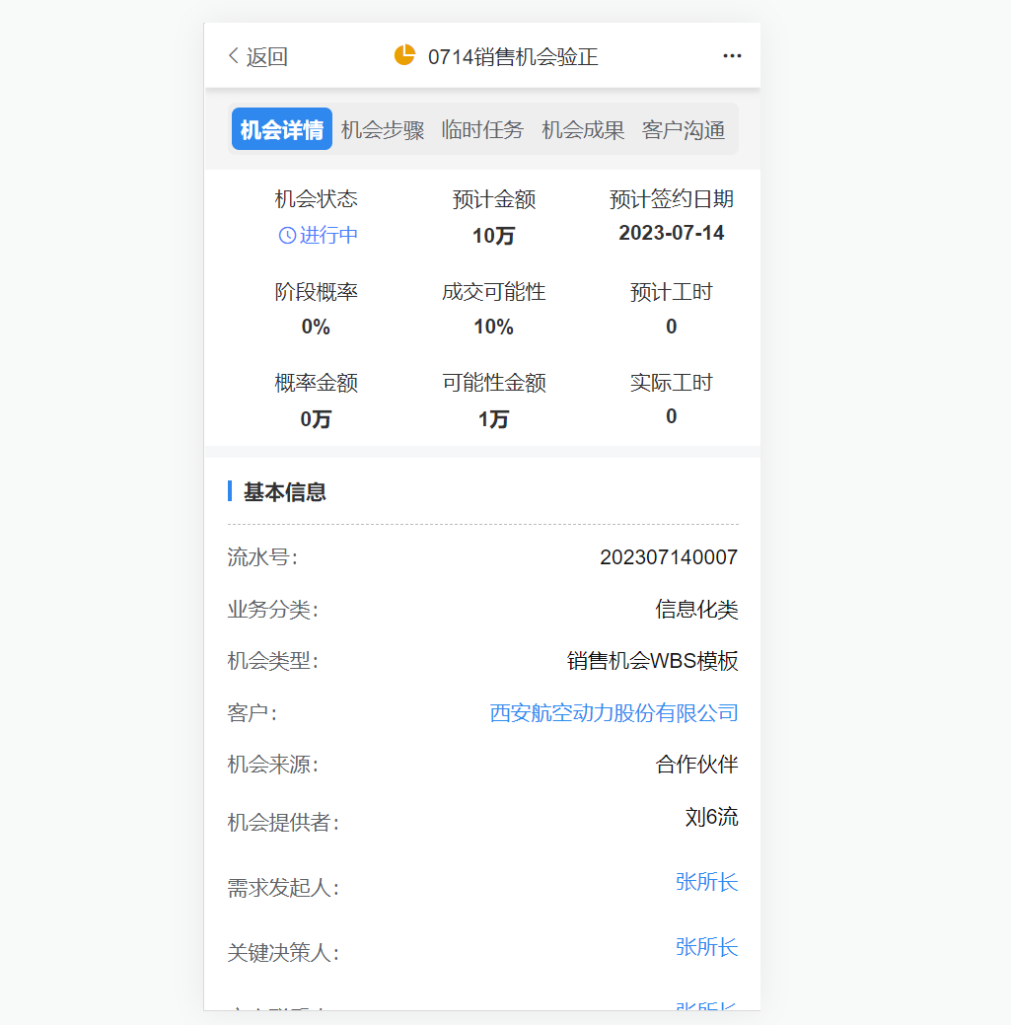This screenshot has height=1025, width=1011.
Task: Click the clock icon beside 进行中
Action: 287,235
